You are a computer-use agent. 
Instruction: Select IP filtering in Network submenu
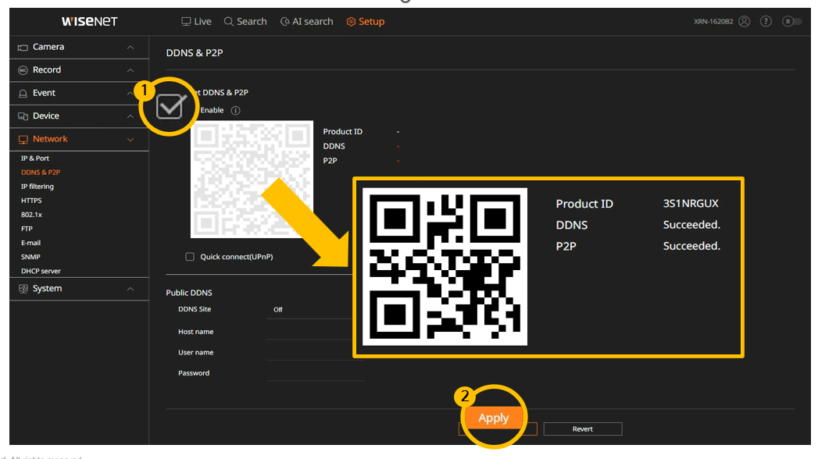click(38, 187)
